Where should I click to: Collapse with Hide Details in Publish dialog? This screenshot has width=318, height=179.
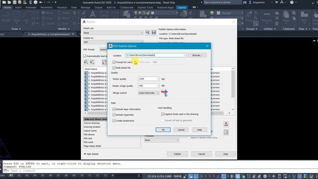tap(91, 154)
